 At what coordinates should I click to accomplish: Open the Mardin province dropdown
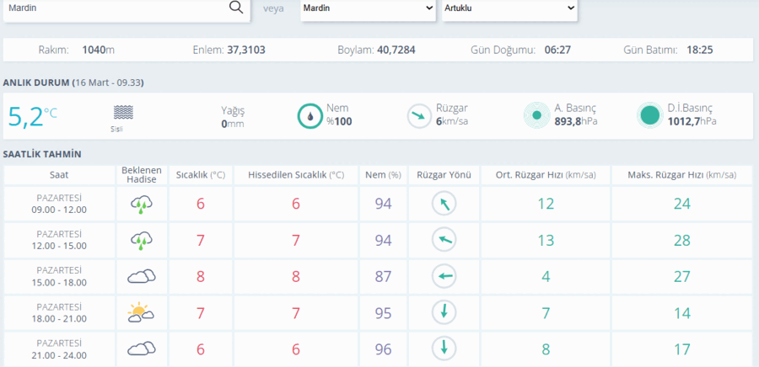(x=368, y=8)
